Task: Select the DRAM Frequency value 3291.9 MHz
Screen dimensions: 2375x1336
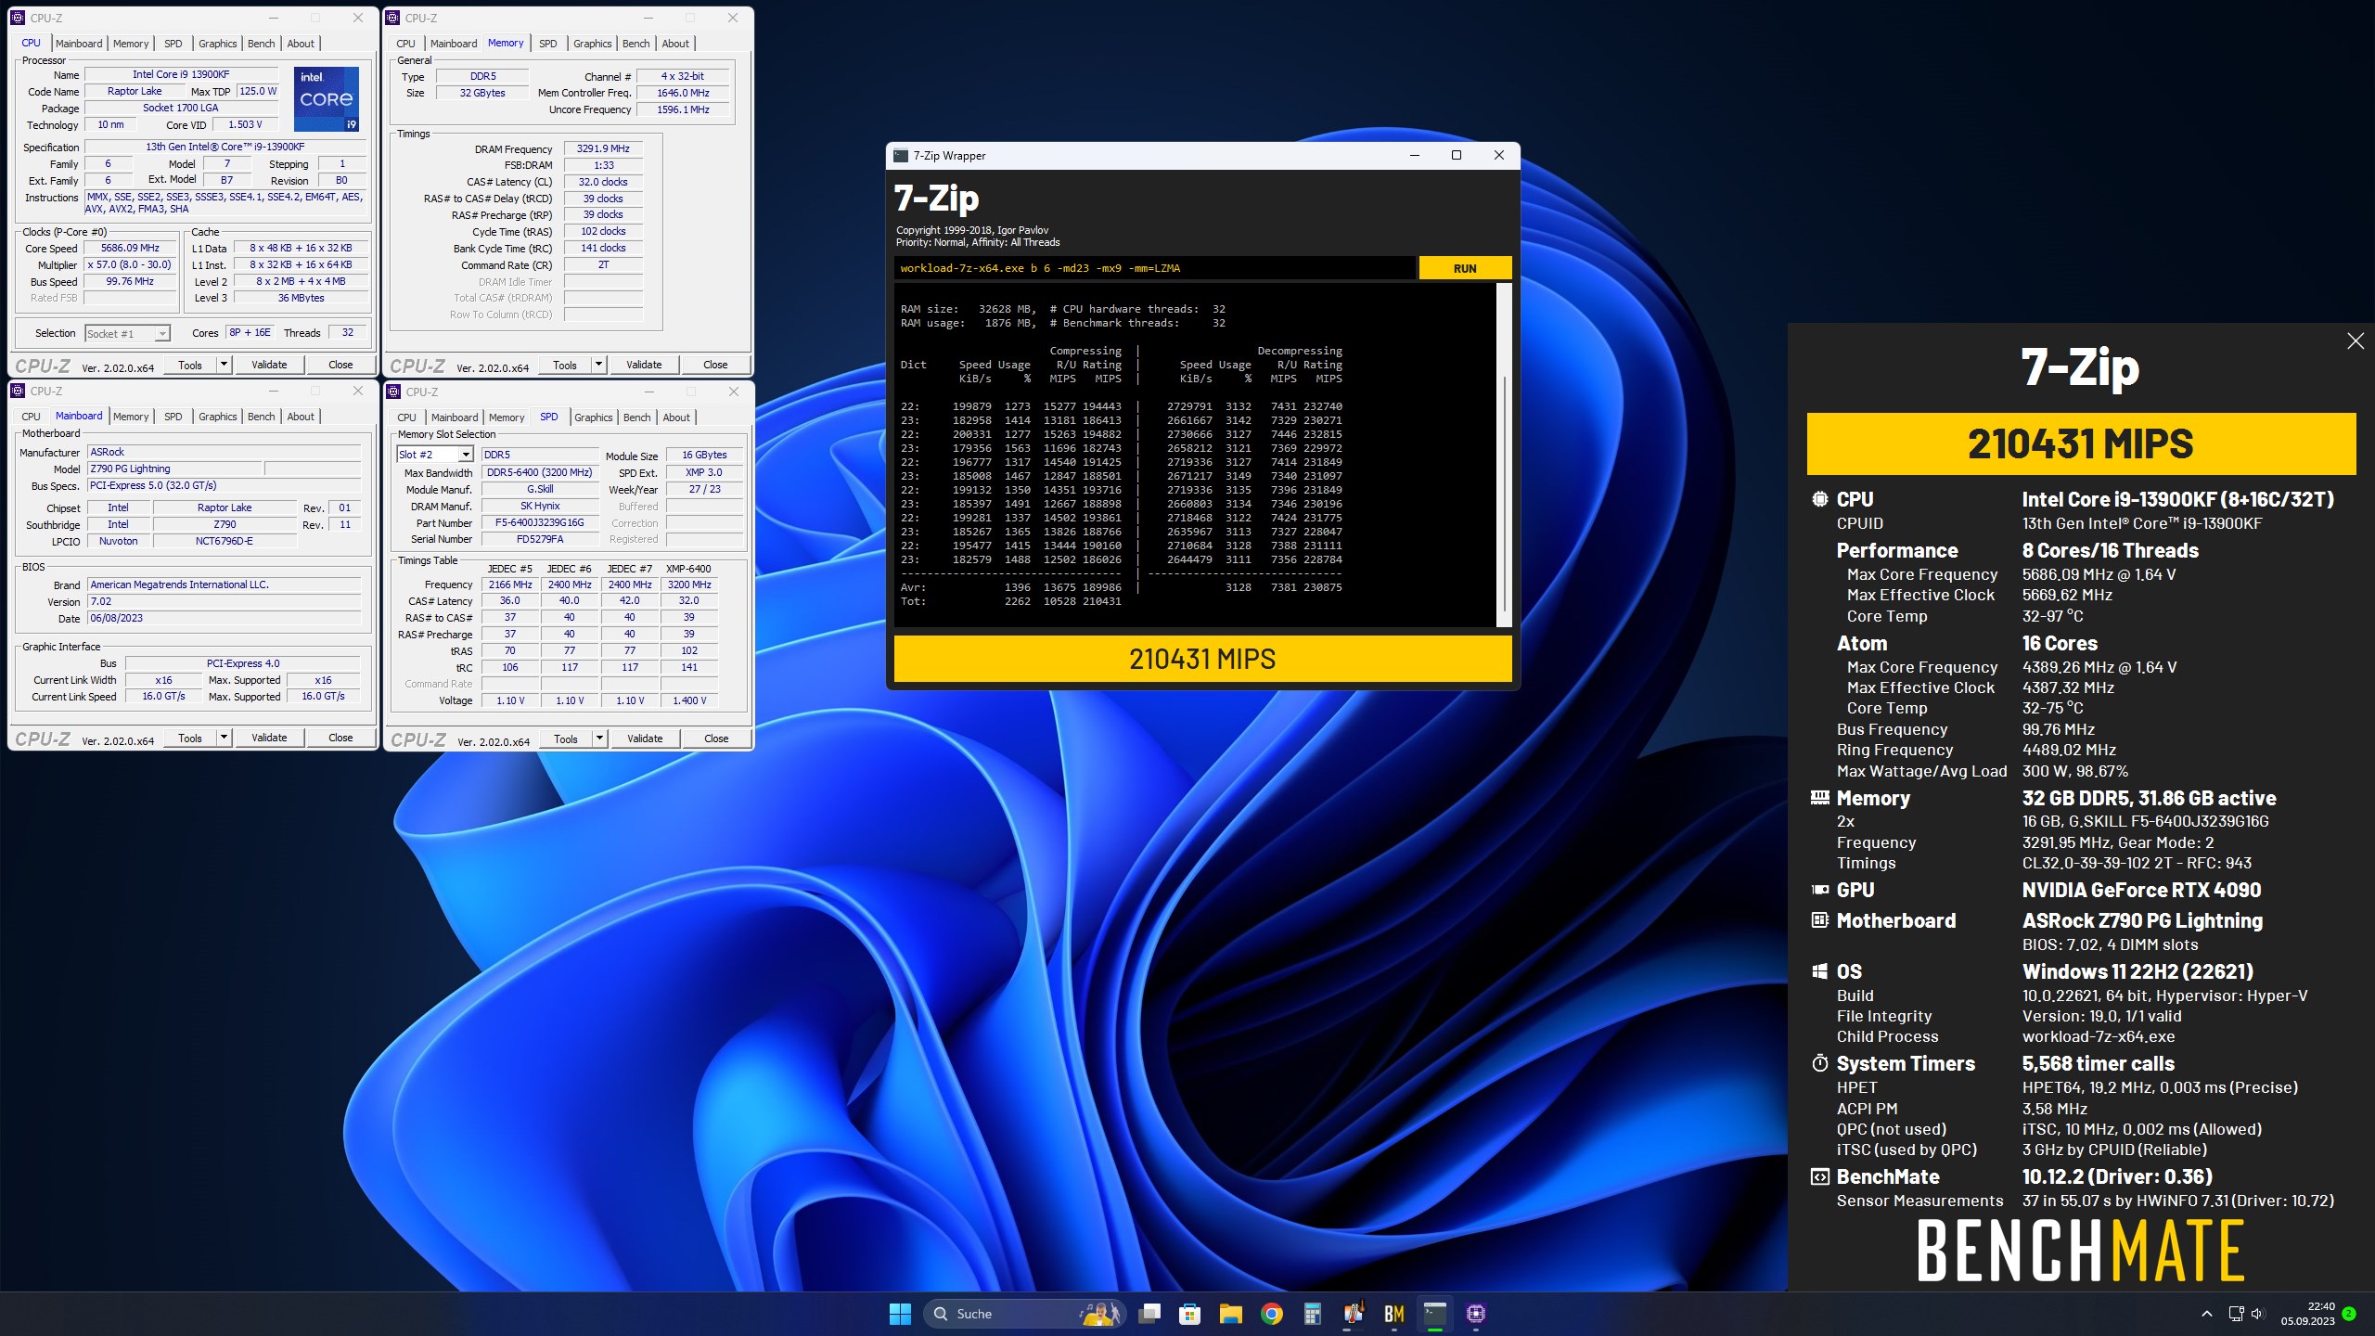Action: coord(603,148)
